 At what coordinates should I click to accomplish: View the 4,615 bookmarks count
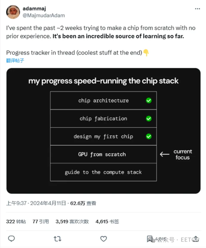107,222
